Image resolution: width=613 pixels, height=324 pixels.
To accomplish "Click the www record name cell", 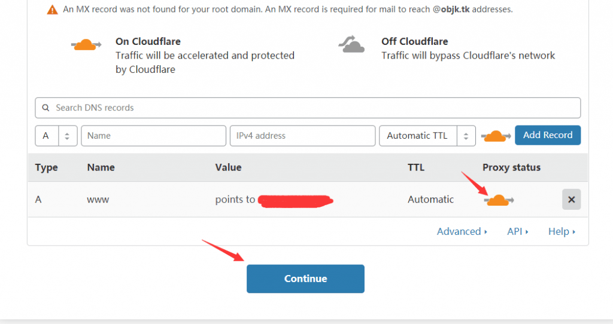I will 98,200.
